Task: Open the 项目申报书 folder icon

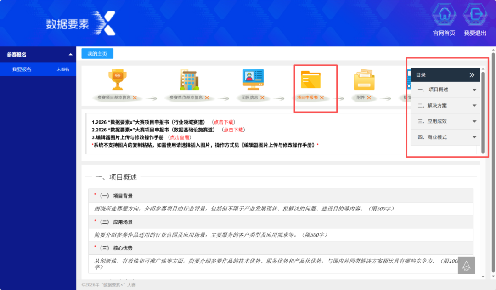Action: pyautogui.click(x=310, y=80)
